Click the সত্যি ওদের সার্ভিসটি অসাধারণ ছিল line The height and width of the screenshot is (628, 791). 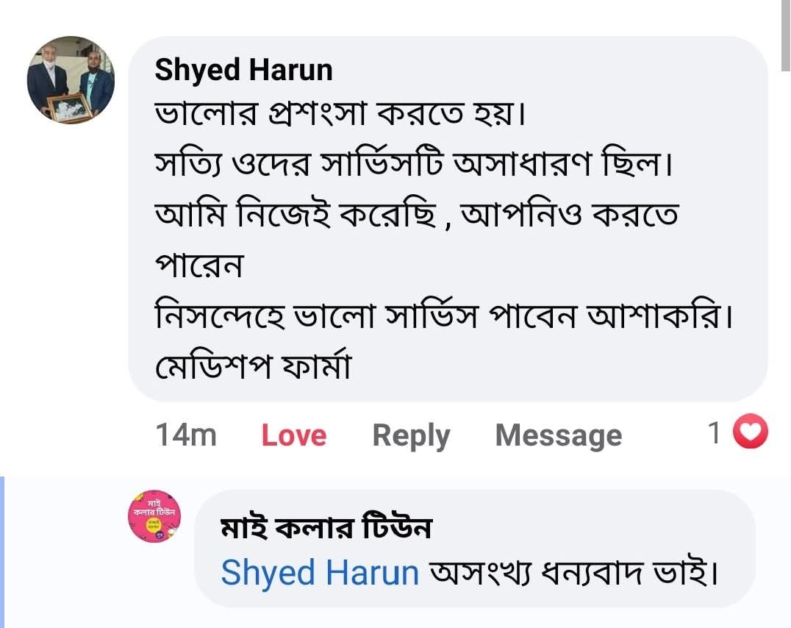point(415,165)
